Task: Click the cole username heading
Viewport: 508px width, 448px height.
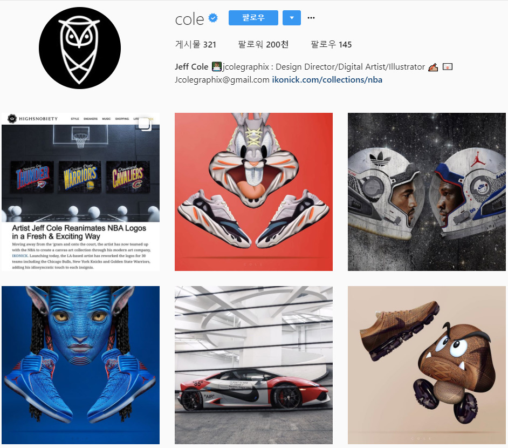Action: click(189, 19)
